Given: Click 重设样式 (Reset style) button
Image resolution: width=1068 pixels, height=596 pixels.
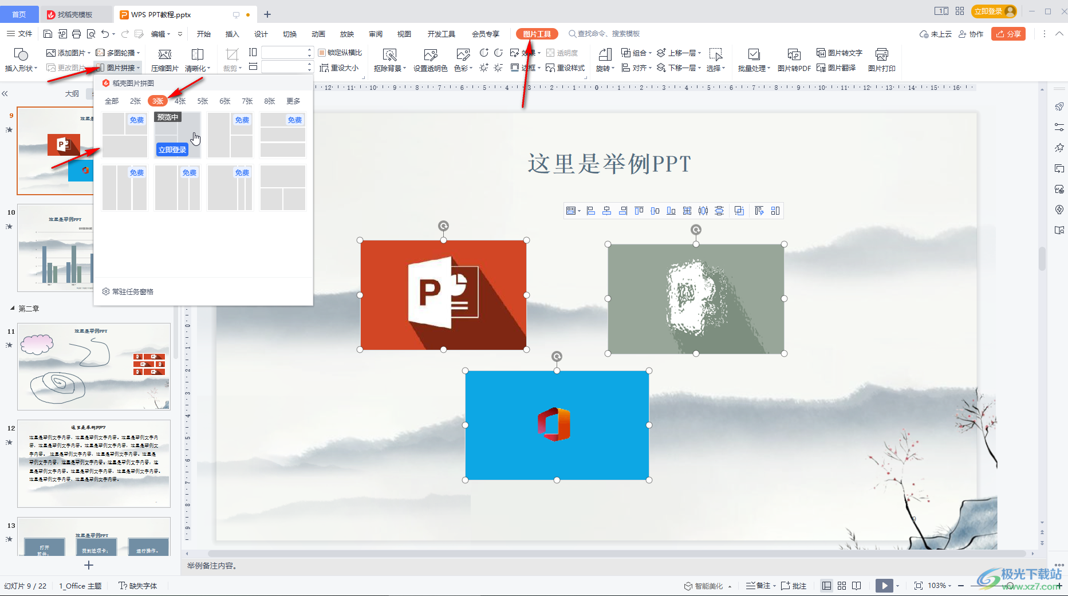Looking at the screenshot, I should coord(565,68).
